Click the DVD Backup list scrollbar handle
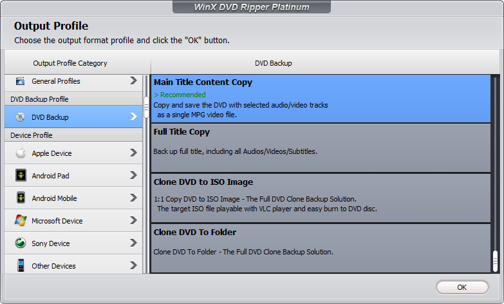Viewport: 504px width, 304px height. pos(496,261)
